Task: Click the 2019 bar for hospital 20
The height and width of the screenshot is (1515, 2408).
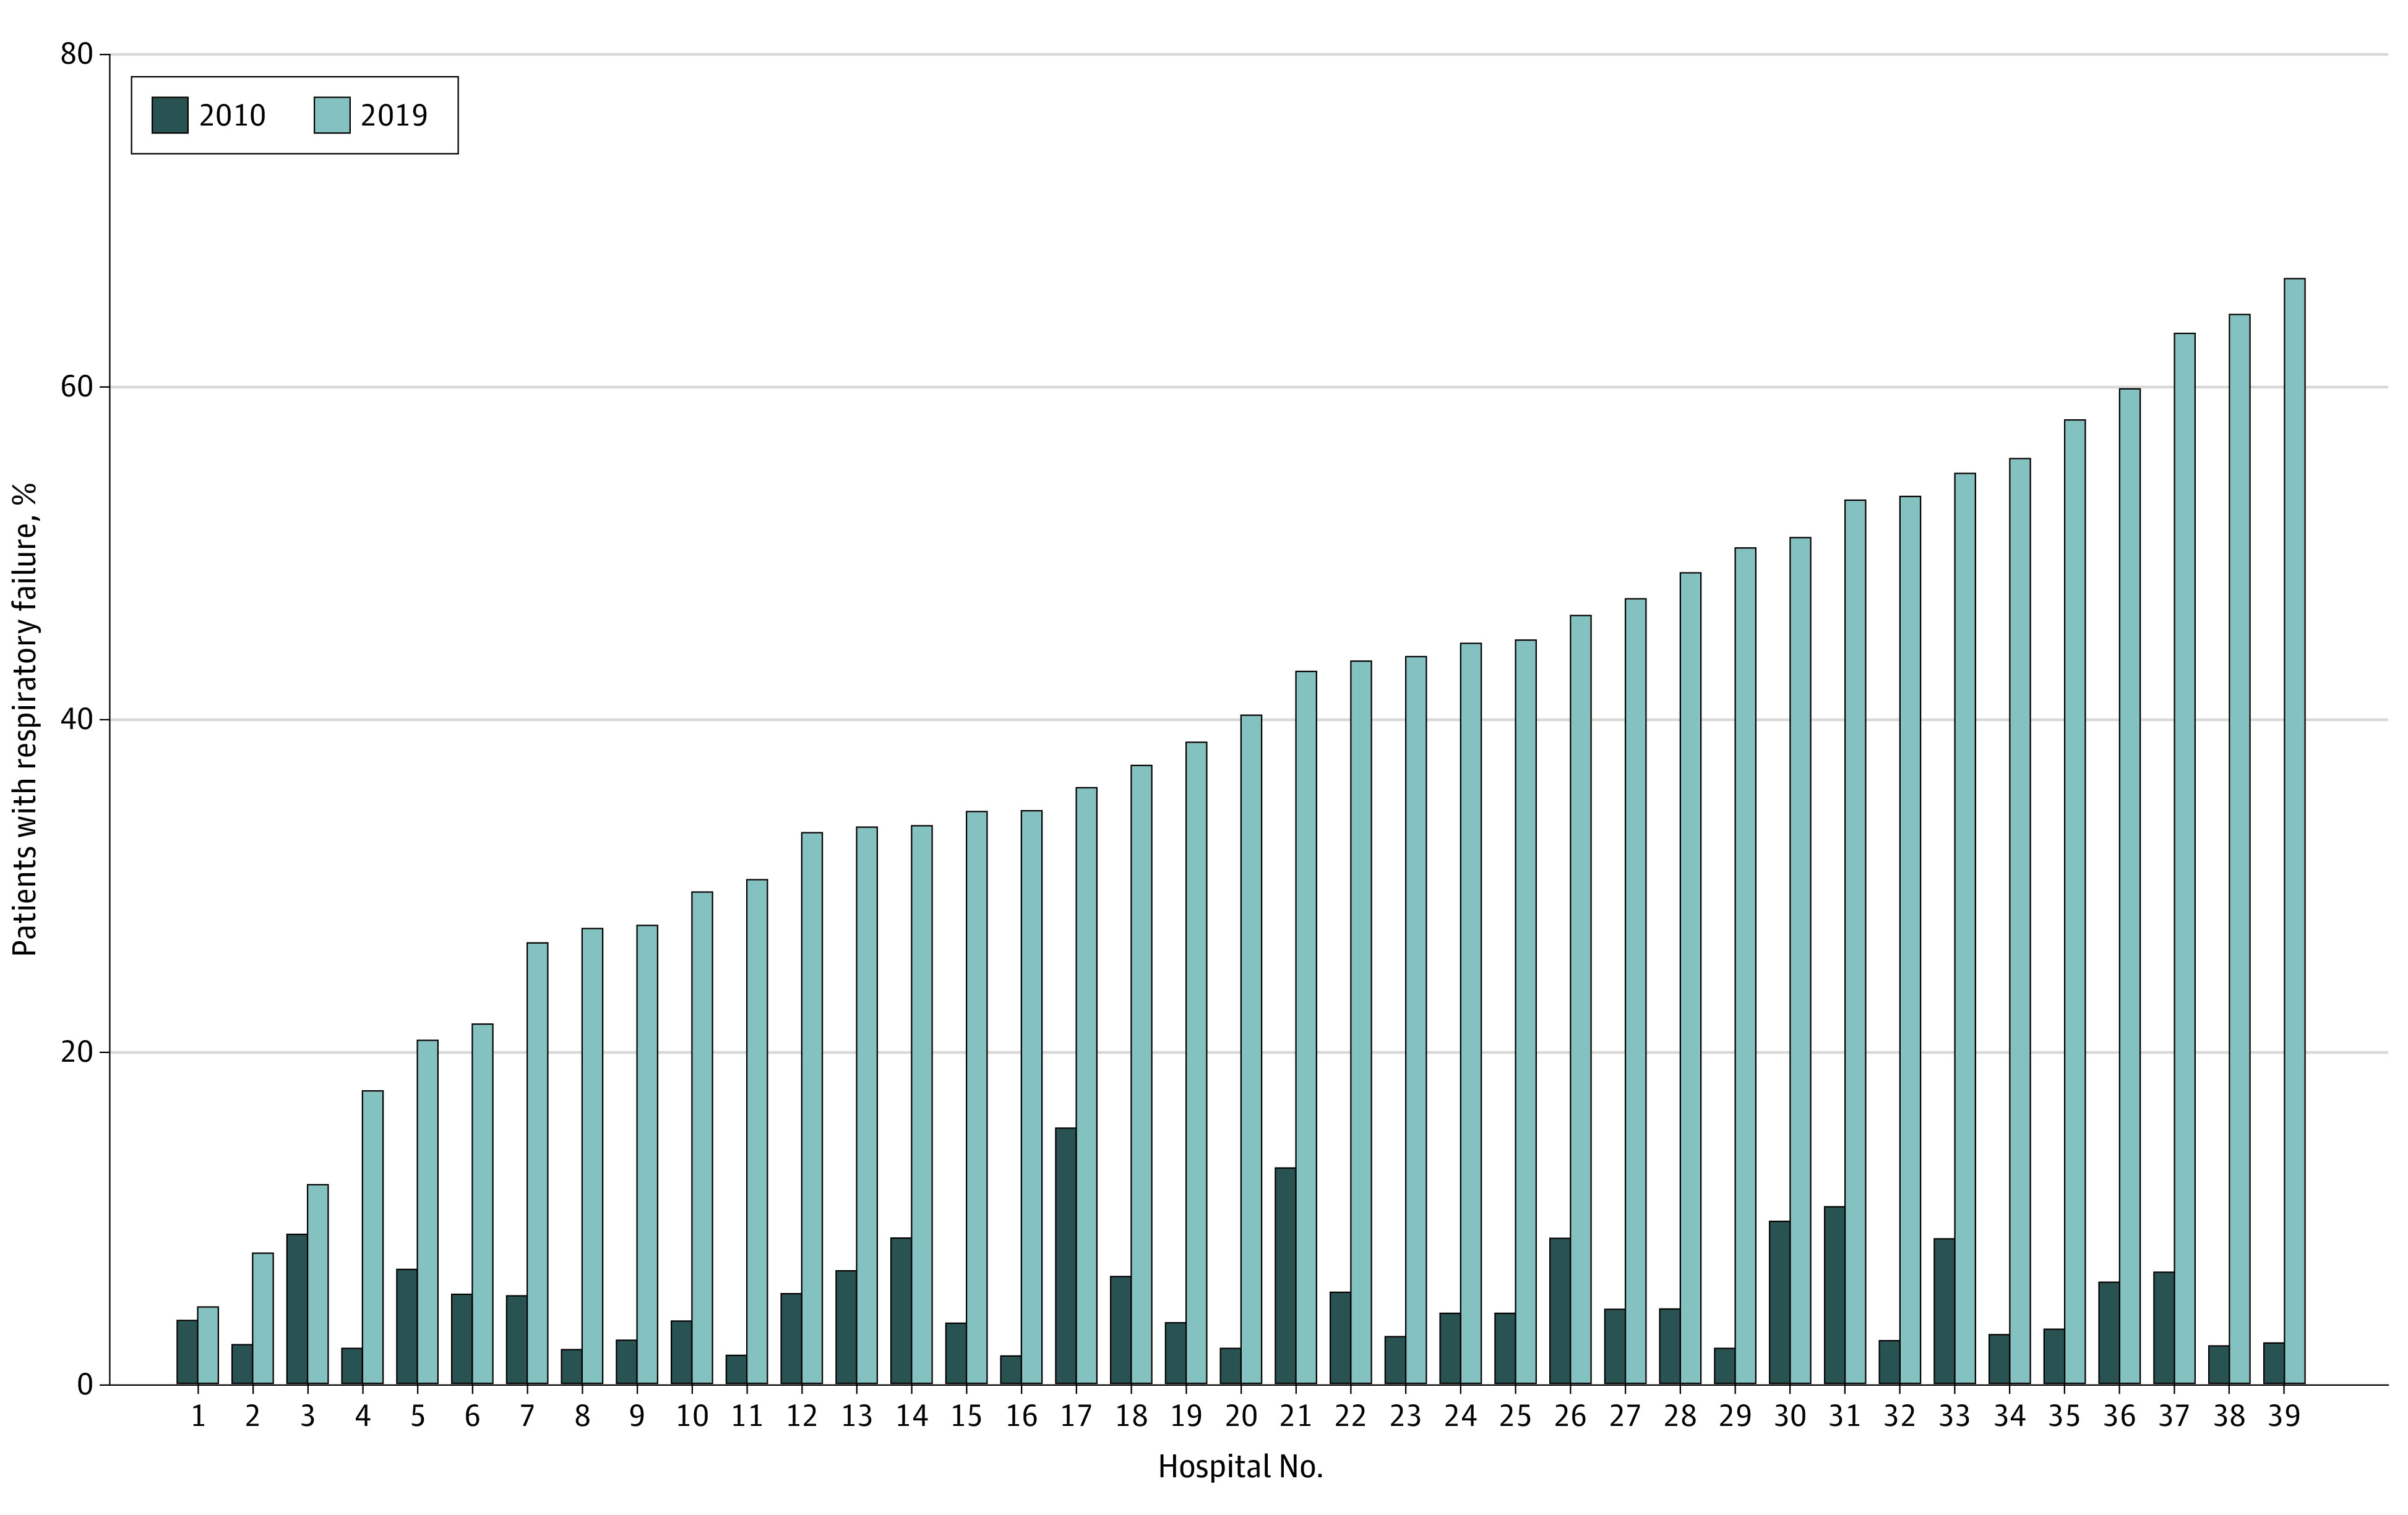Action: (x=1251, y=1051)
